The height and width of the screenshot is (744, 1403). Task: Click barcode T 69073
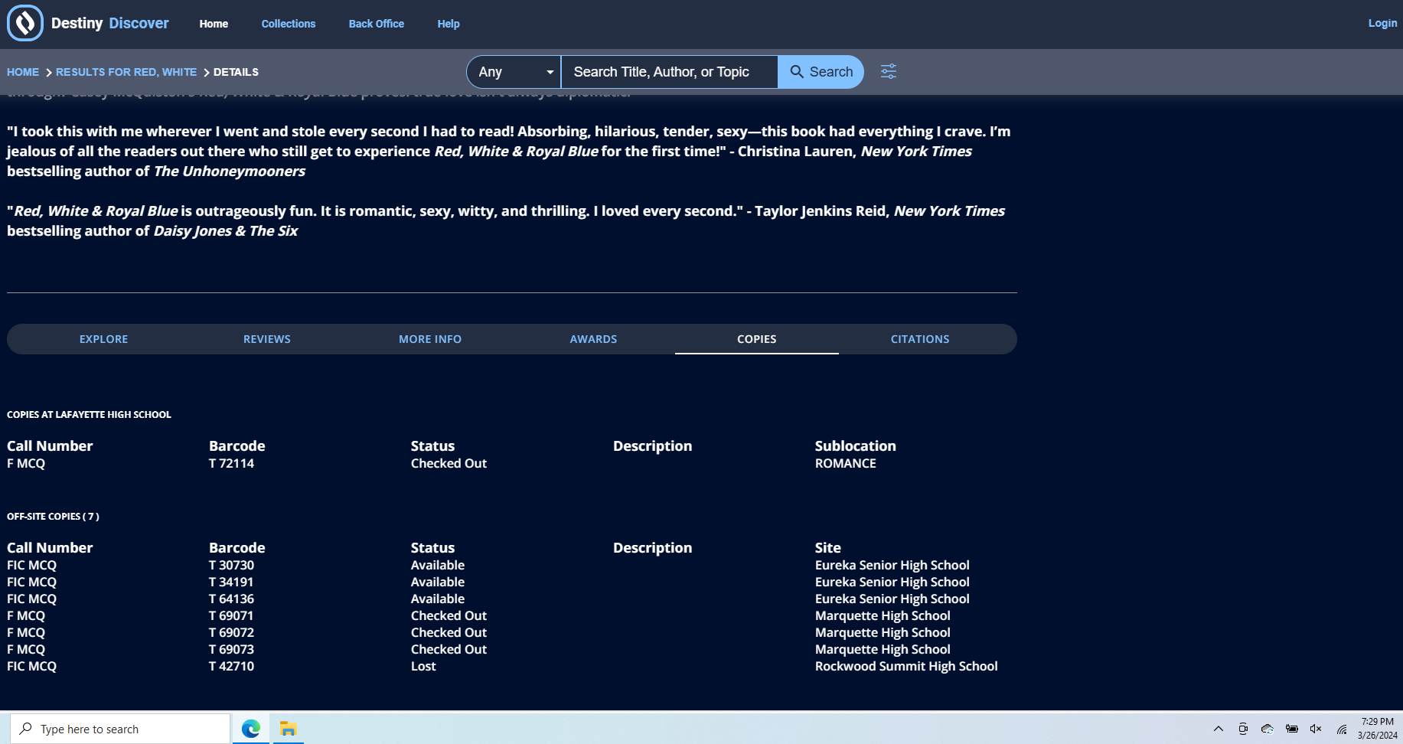231,649
